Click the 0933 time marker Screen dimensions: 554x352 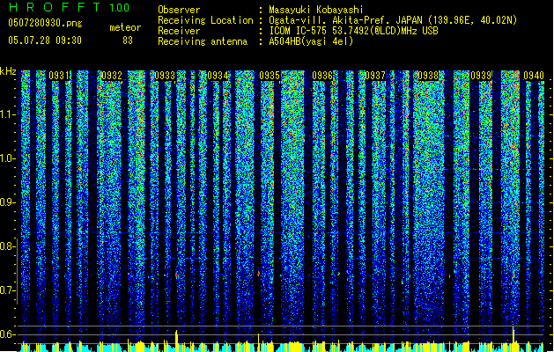(x=165, y=76)
